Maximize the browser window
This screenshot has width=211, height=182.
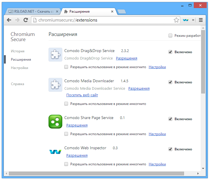[x=190, y=5]
